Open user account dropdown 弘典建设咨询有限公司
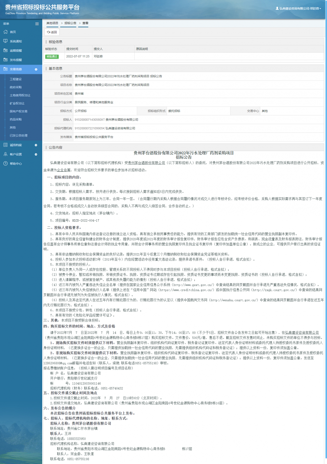Screen dimensions: 327x464 [298, 8]
